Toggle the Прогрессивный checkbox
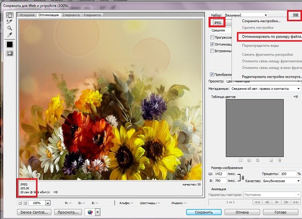Screen dimensions: 302x219 pyautogui.click(x=212, y=37)
